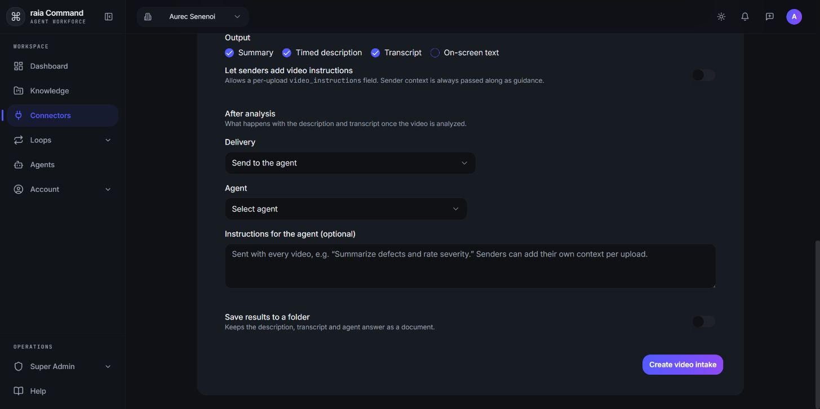Open the Help link
The height and width of the screenshot is (409, 820).
tap(63, 391)
